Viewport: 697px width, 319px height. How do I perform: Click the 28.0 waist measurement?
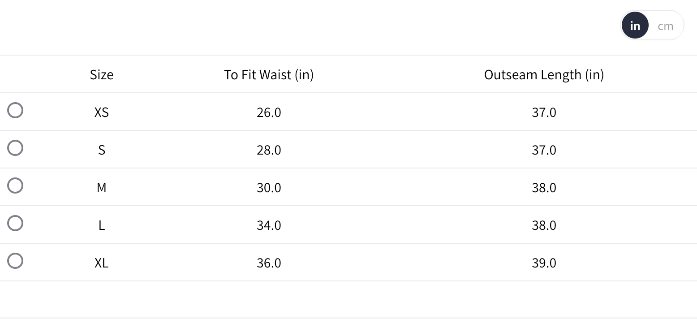[x=269, y=150]
